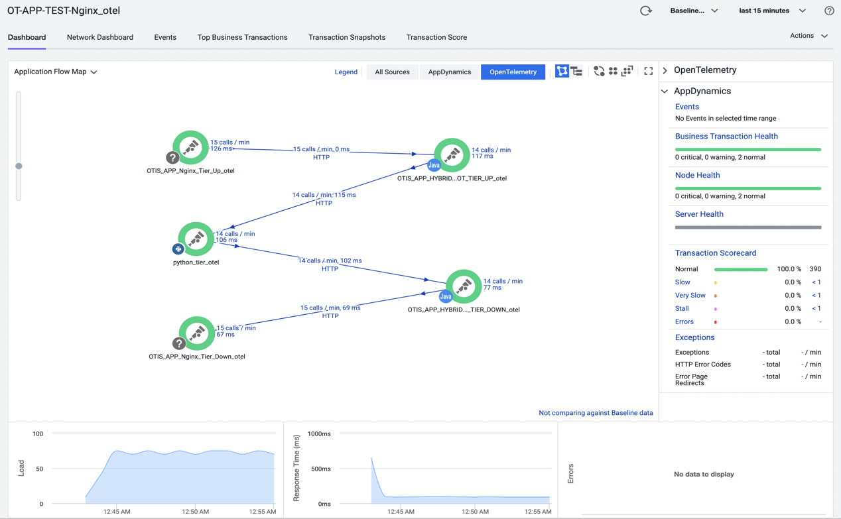
Task: Click Java badge on TIER_UP node
Action: tap(434, 165)
